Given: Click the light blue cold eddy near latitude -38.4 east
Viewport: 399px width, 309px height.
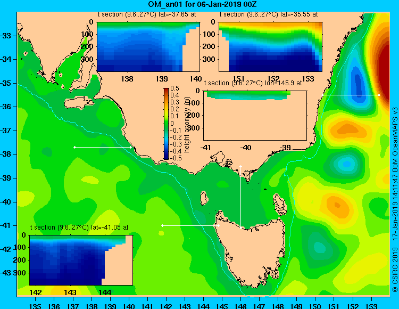Looking at the screenshot, I should [x=347, y=163].
